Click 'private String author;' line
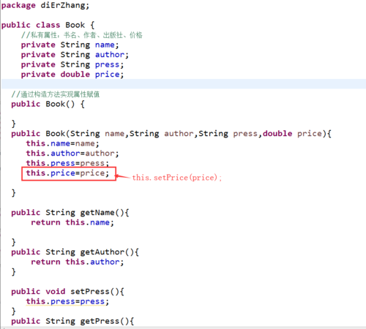This screenshot has height=329, width=366. click(75, 55)
